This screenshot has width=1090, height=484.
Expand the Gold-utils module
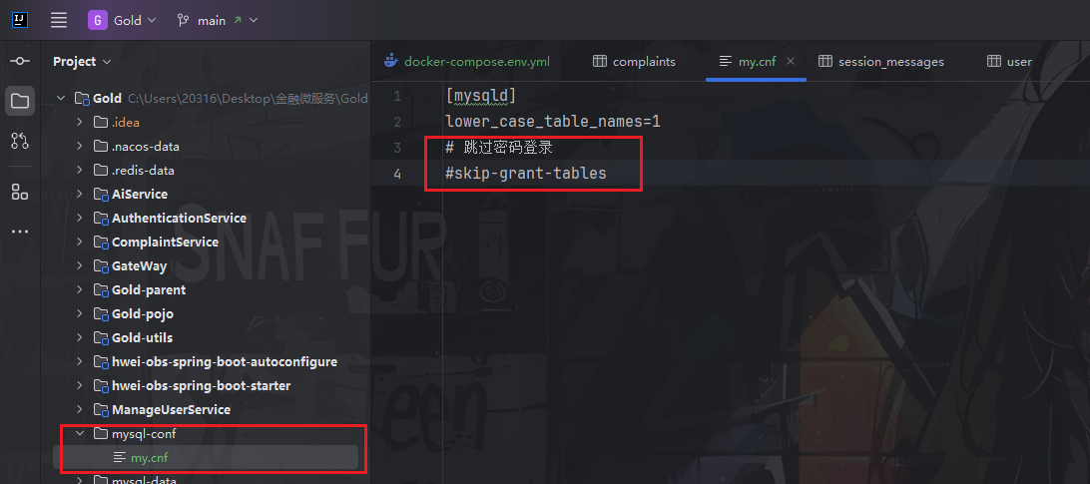80,338
